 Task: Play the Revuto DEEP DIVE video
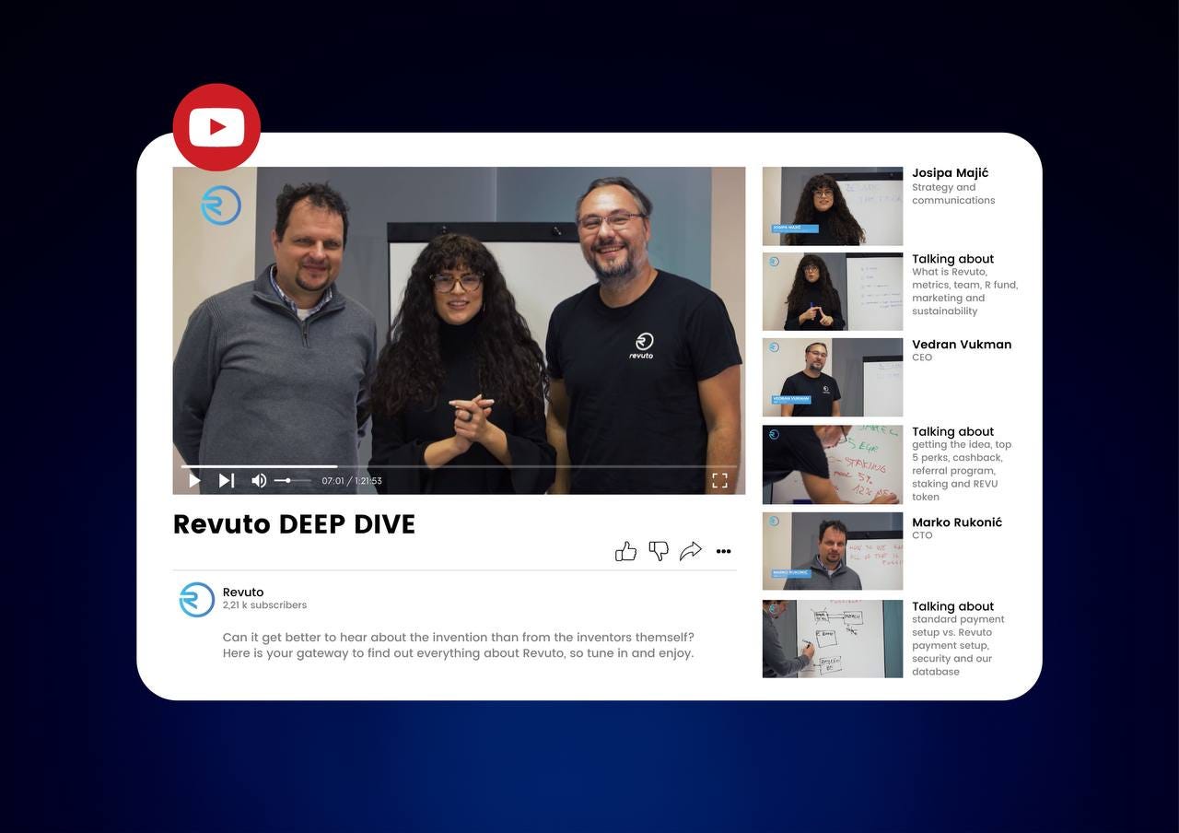194,480
